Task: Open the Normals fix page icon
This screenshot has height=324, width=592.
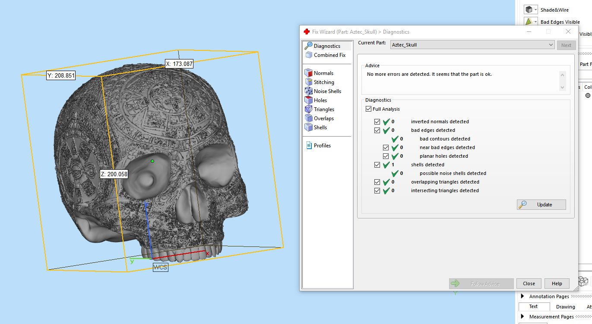Action: pos(308,73)
